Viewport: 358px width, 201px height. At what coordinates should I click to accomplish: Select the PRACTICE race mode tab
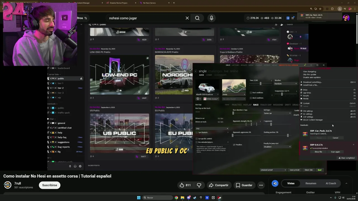(237, 105)
